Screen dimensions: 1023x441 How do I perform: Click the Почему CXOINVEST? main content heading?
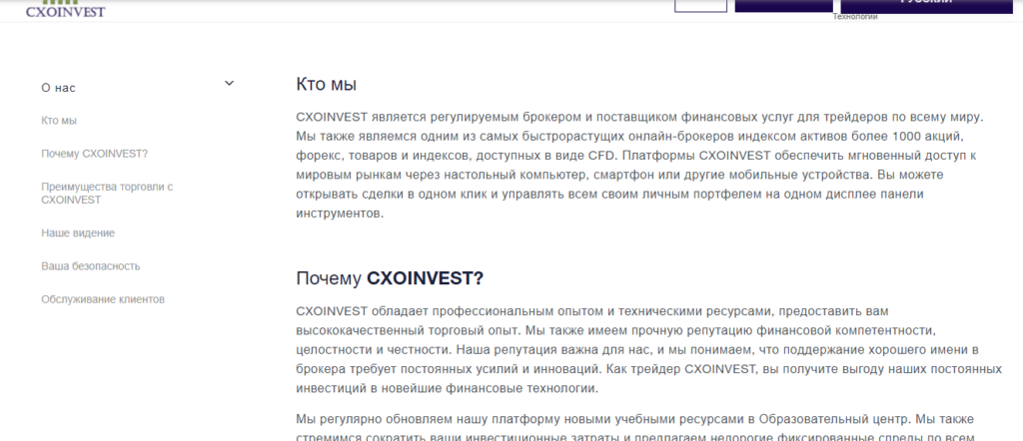(x=390, y=278)
